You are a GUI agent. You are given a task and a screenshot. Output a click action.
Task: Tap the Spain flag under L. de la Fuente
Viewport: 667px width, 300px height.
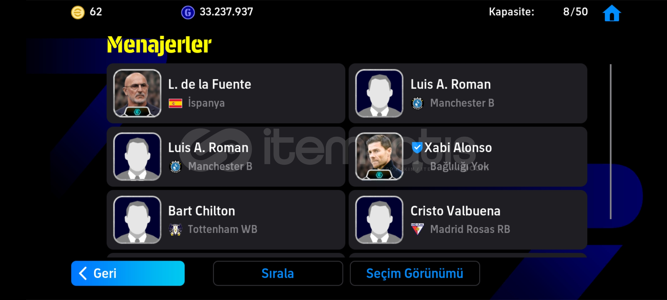point(175,103)
